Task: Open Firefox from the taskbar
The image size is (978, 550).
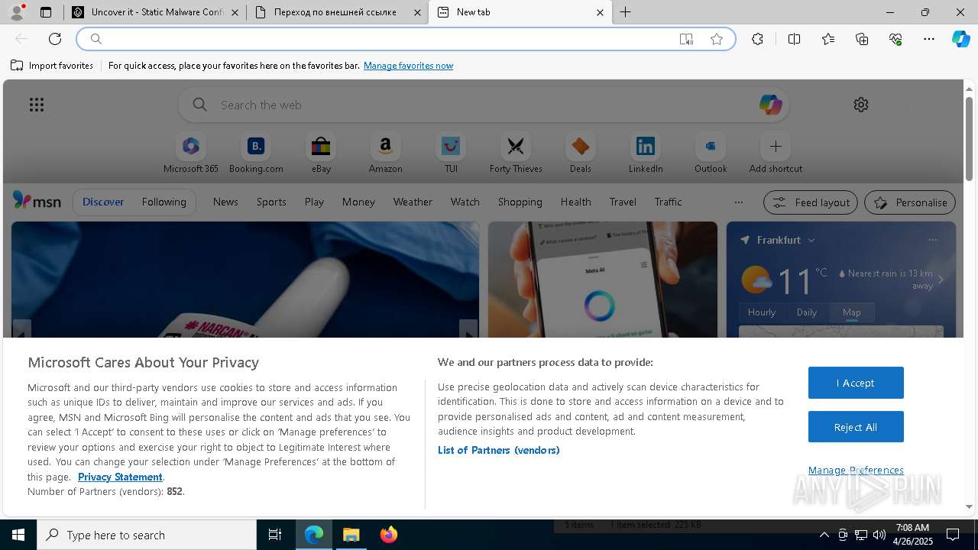Action: coord(389,535)
